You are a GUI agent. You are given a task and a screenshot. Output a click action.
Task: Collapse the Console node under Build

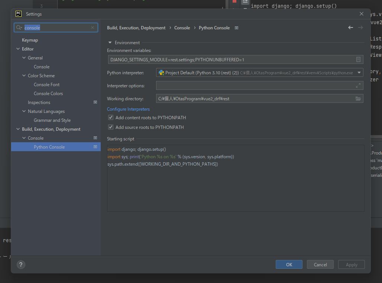pos(24,138)
